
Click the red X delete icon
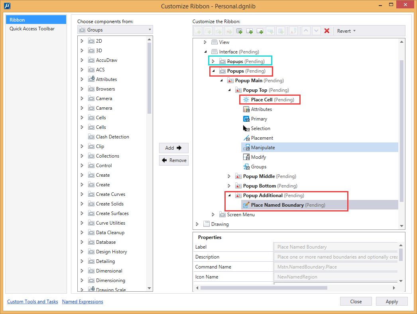(x=327, y=31)
